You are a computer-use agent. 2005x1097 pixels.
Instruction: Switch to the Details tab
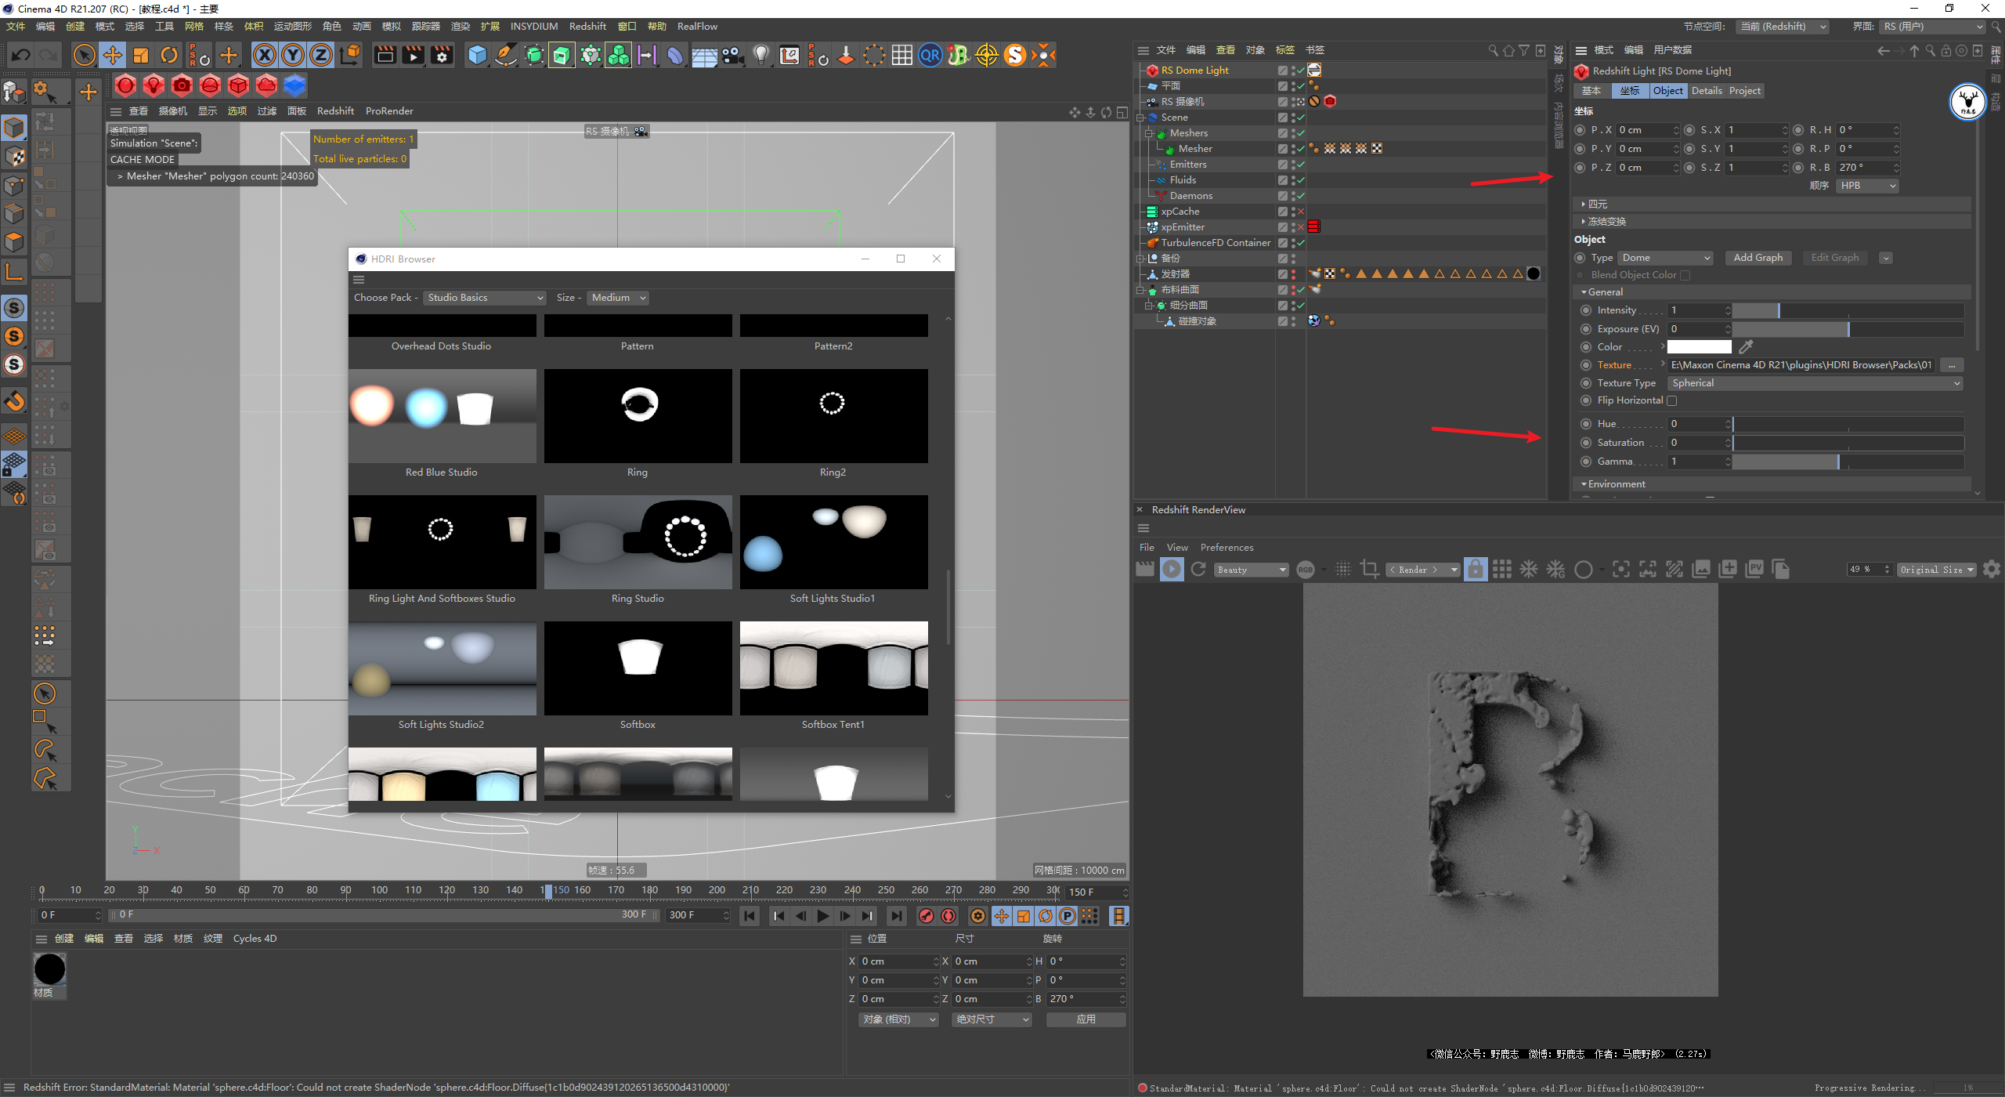[x=1706, y=91]
